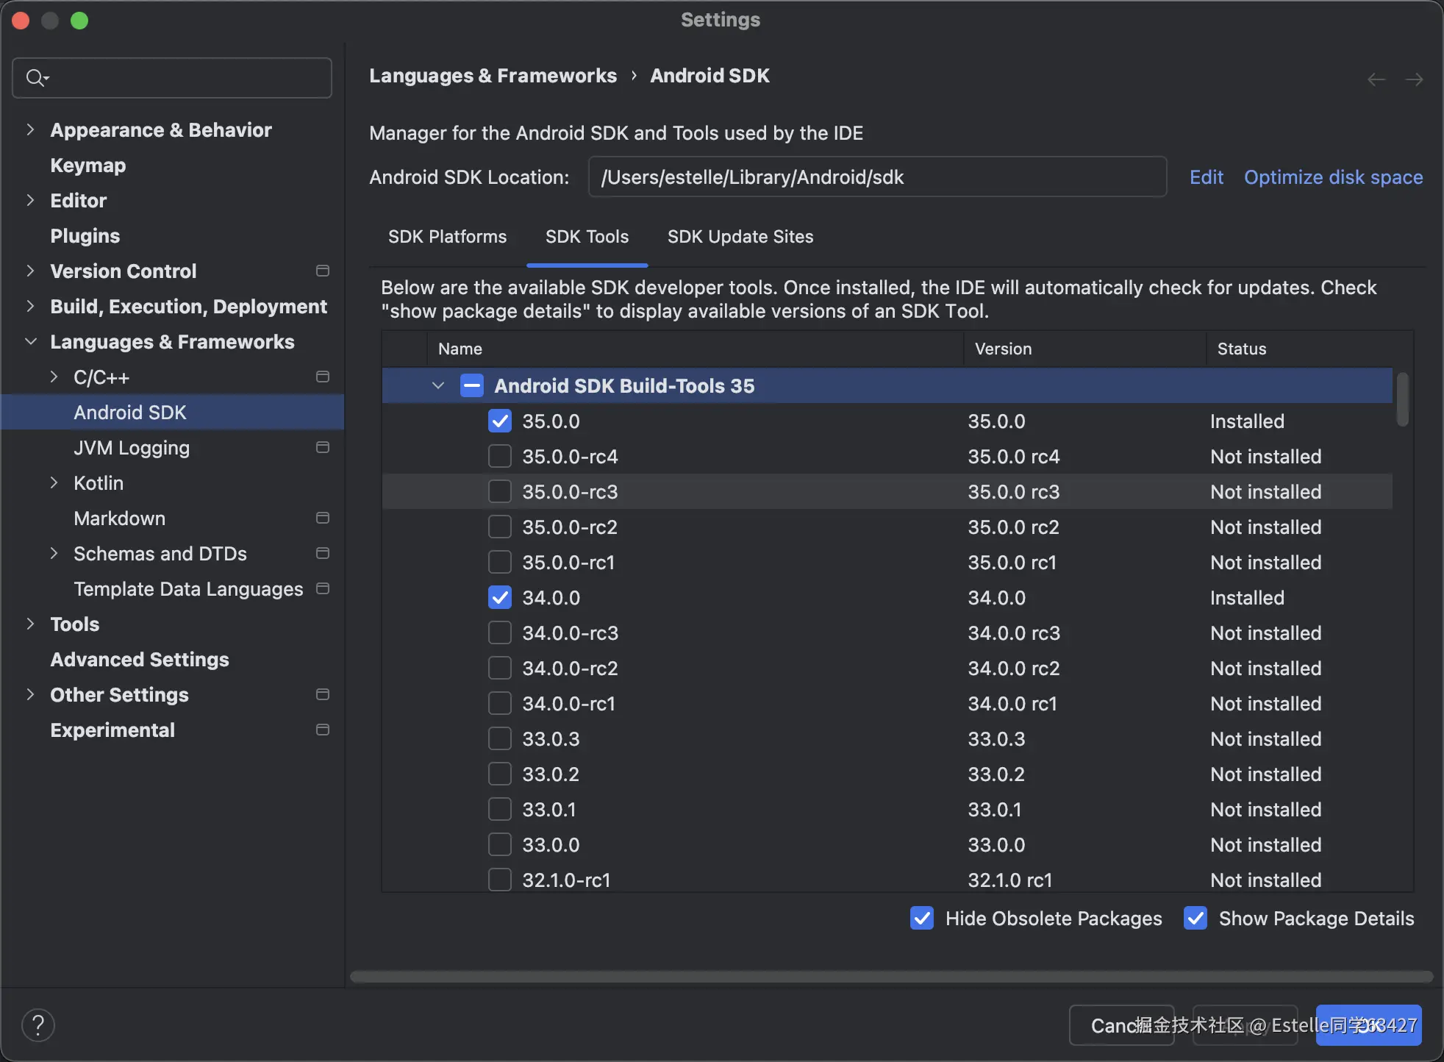The image size is (1444, 1062).
Task: Expand Appearance & Behavior settings section
Action: pyautogui.click(x=30, y=129)
